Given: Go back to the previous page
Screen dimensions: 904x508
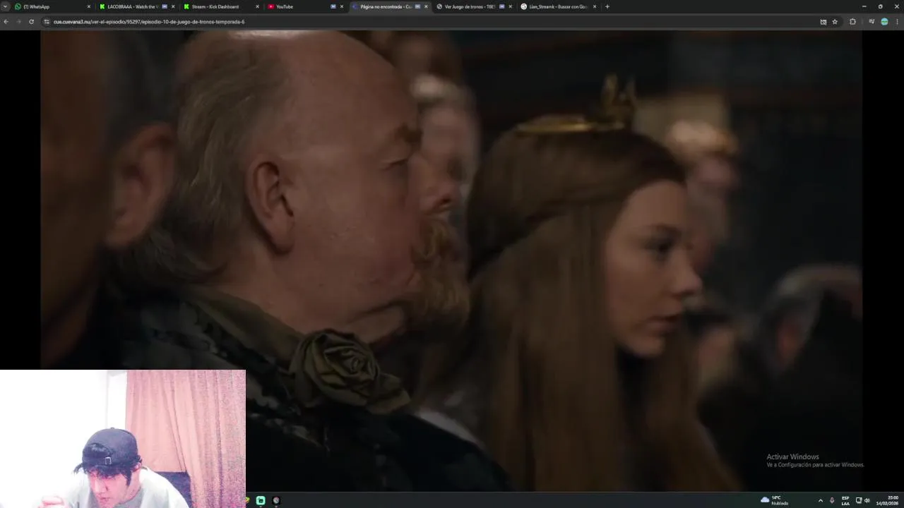Looking at the screenshot, I should [x=6, y=22].
